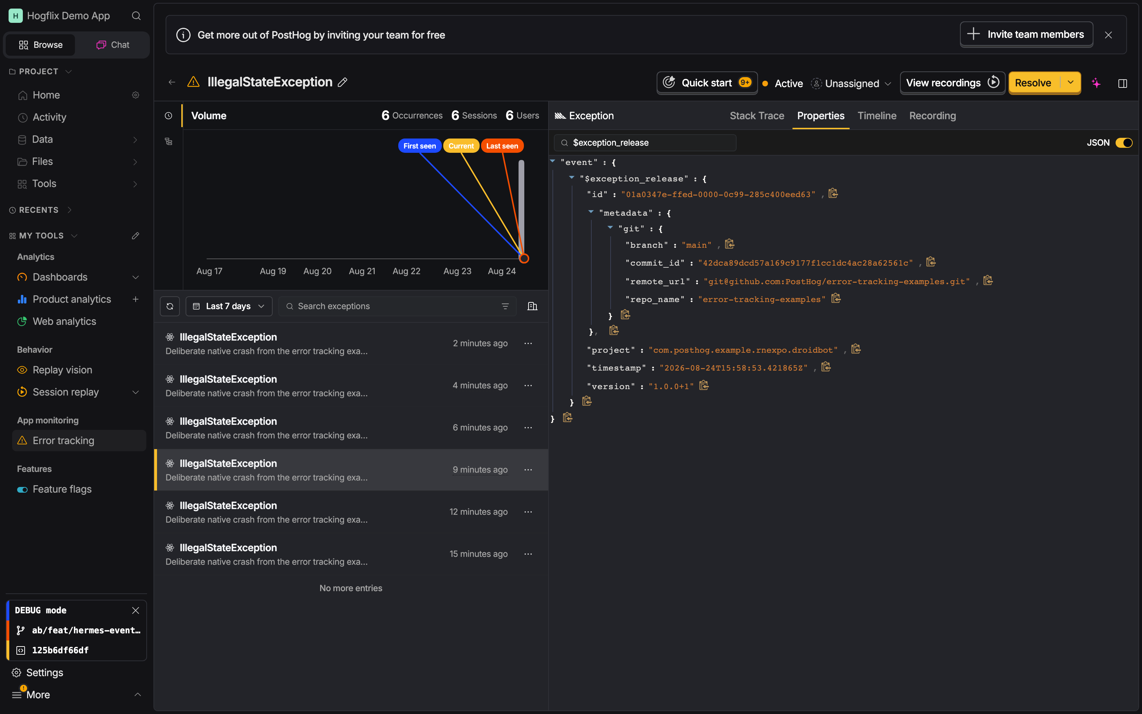Image resolution: width=1142 pixels, height=714 pixels.
Task: Toggle the side panel layout icon
Action: pos(1123,83)
